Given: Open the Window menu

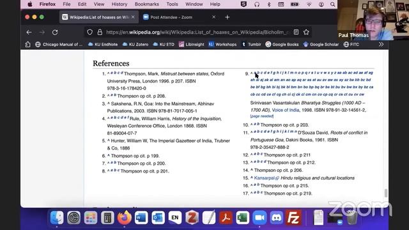Looking at the screenshot, I should (x=194, y=4).
